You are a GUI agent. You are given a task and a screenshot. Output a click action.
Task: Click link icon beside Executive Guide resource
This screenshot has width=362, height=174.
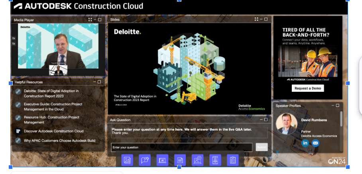(x=18, y=105)
